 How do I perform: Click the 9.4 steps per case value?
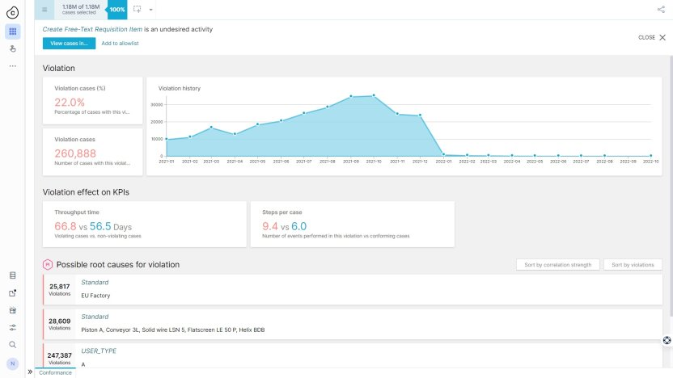pyautogui.click(x=270, y=226)
